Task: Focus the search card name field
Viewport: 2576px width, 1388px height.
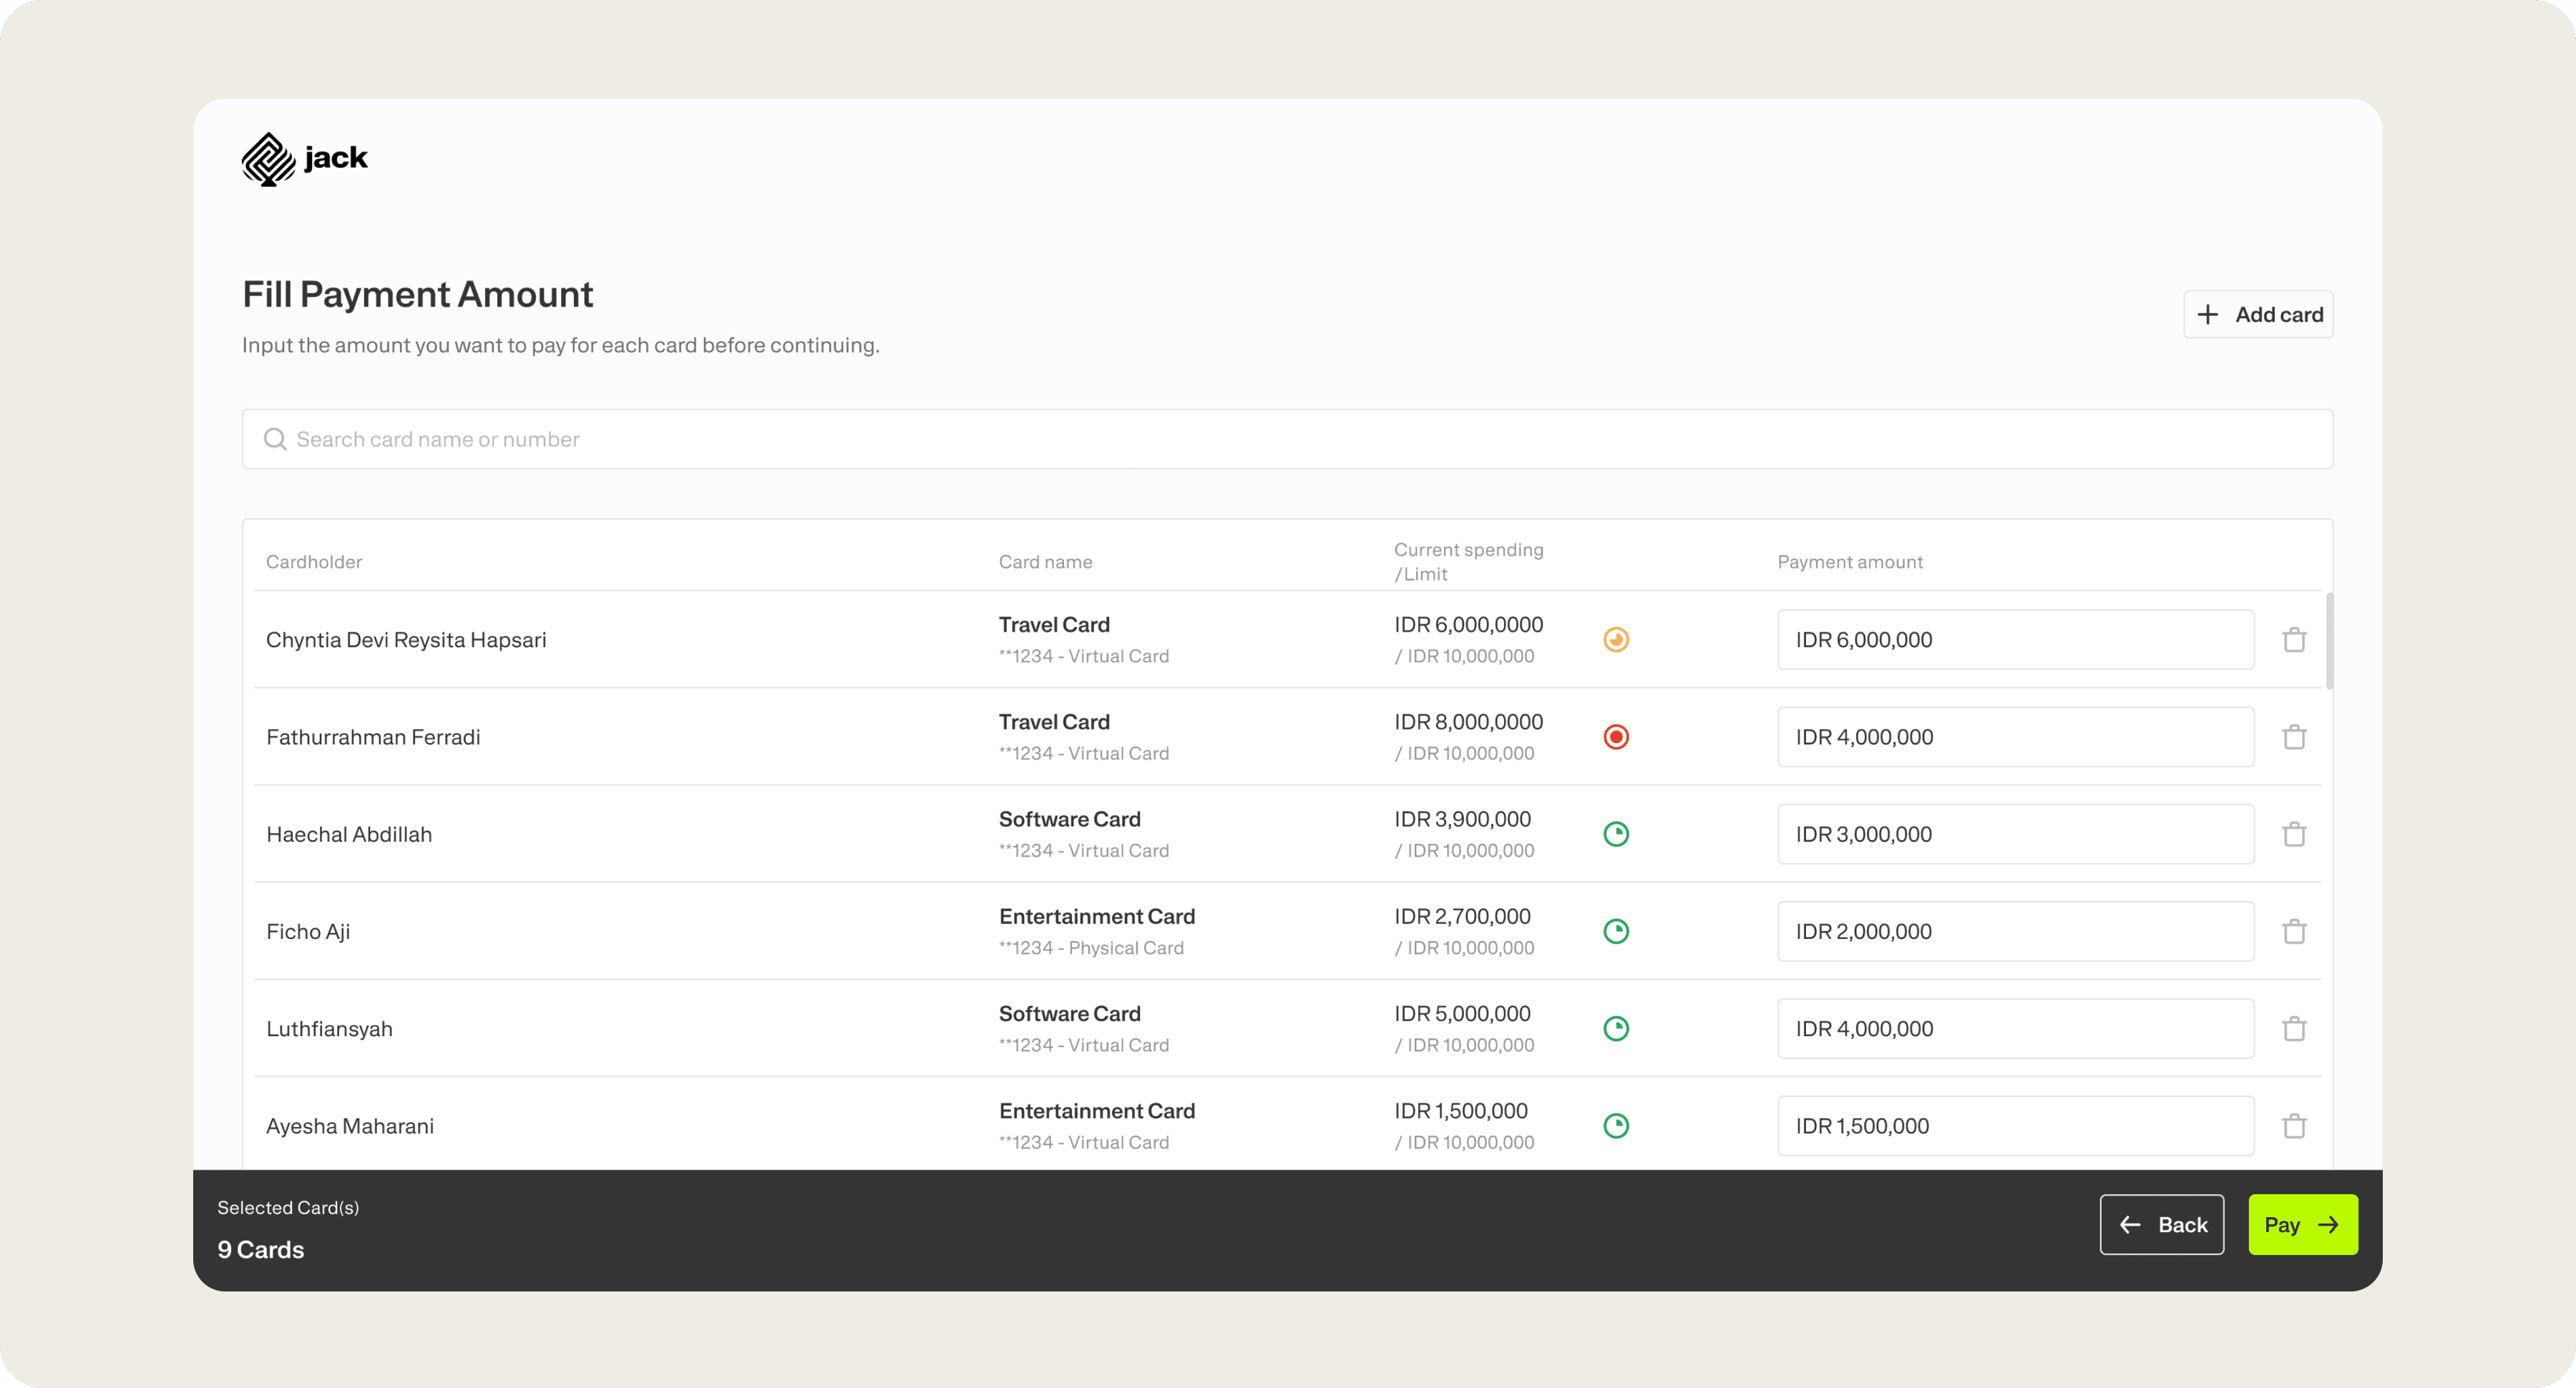Action: 1300,440
